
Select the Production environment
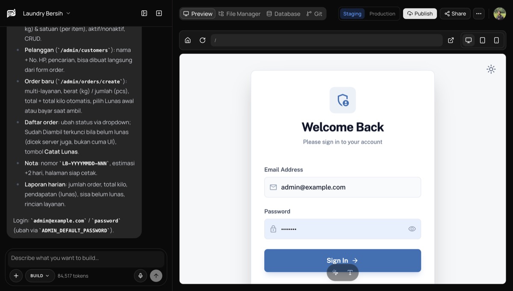tap(382, 14)
